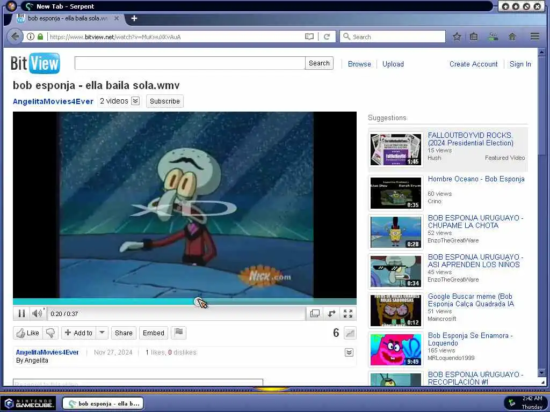Open the downloads toolbar icon
Screen dimensions: 550x412
(493, 36)
